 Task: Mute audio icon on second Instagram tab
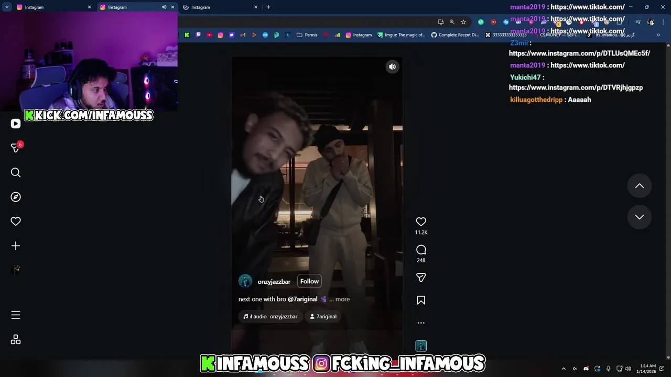coord(164,7)
